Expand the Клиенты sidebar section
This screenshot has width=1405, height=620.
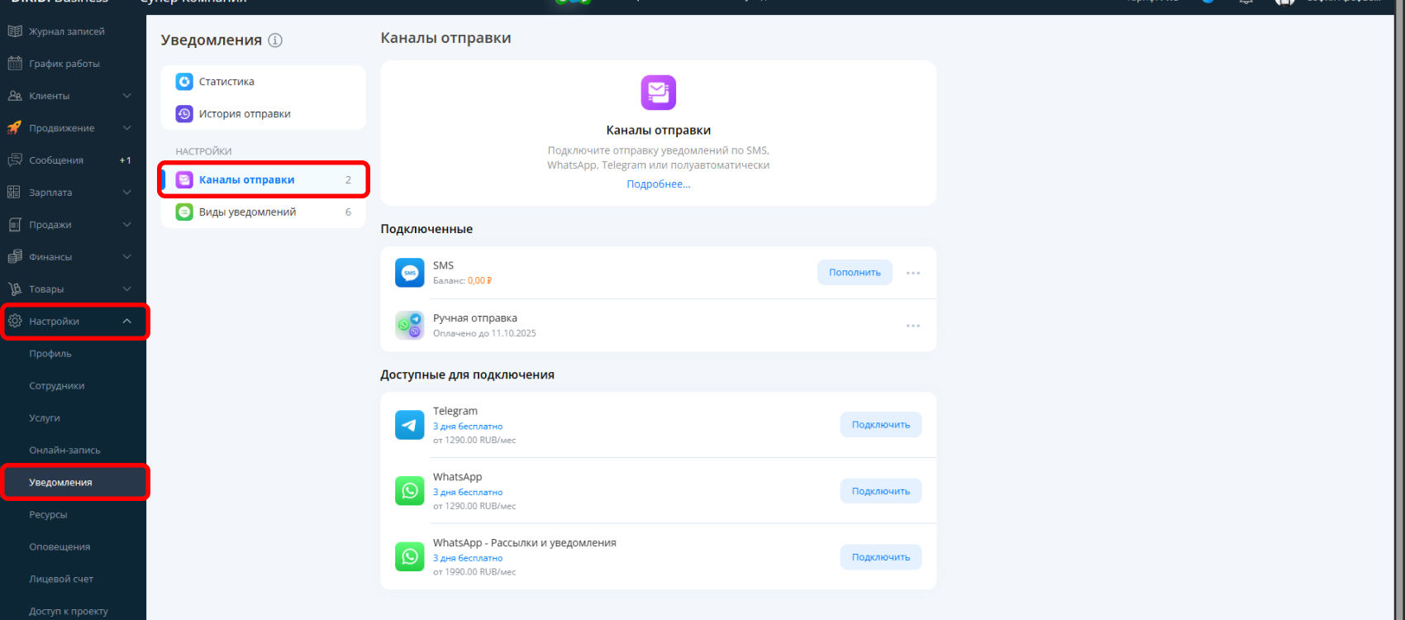pos(127,96)
